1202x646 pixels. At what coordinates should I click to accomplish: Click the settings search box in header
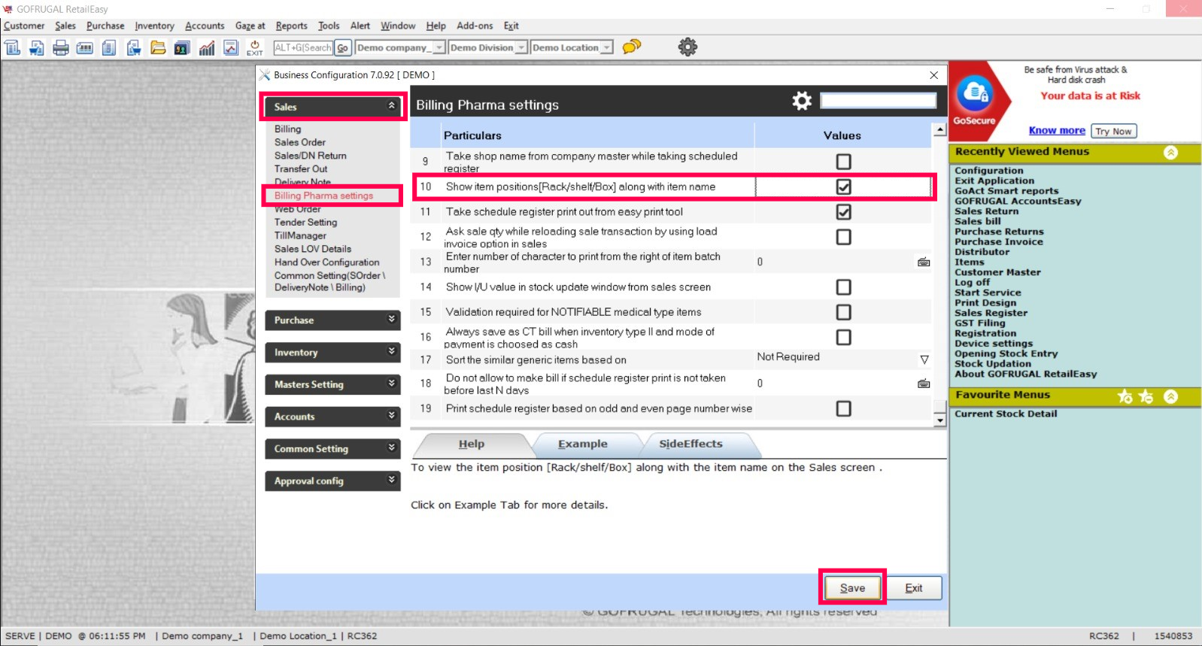(879, 101)
